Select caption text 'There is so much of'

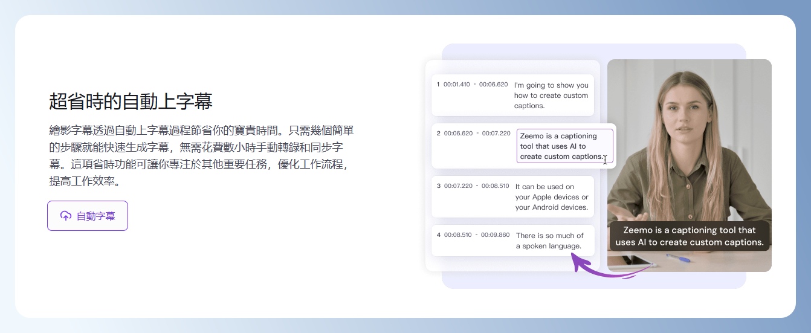[x=549, y=236]
